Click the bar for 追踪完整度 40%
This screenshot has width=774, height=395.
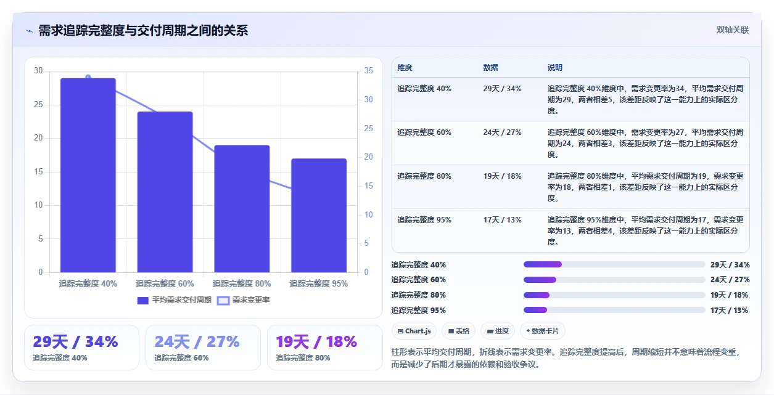[x=88, y=175]
